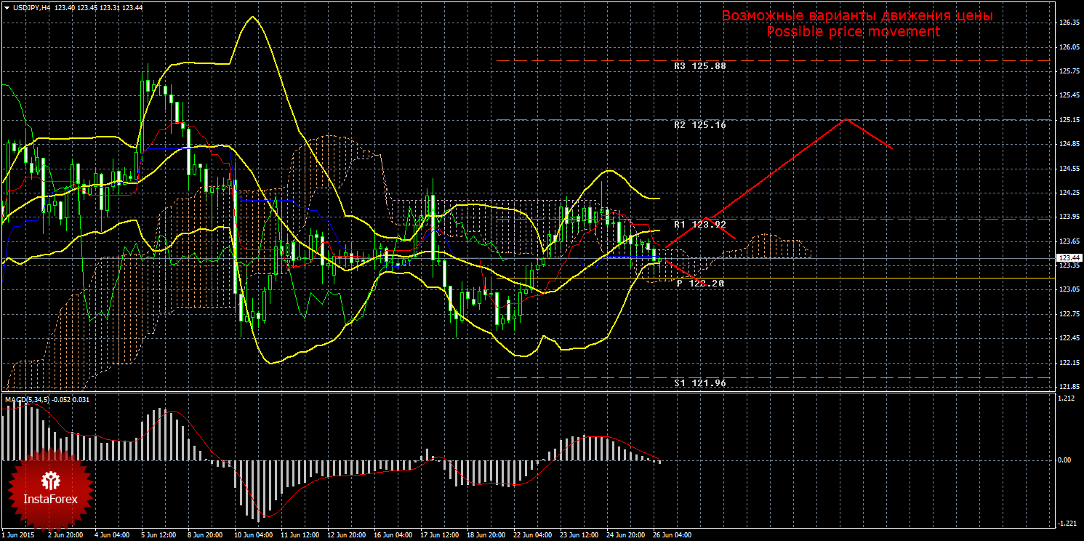The width and height of the screenshot is (1084, 541).
Task: Click the Russian title text 'Возможные варианты движения цены'
Action: tap(856, 15)
